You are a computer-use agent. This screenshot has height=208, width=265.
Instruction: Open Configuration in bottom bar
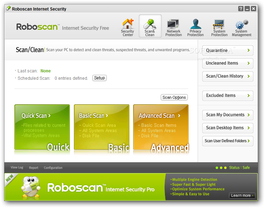pyautogui.click(x=53, y=168)
